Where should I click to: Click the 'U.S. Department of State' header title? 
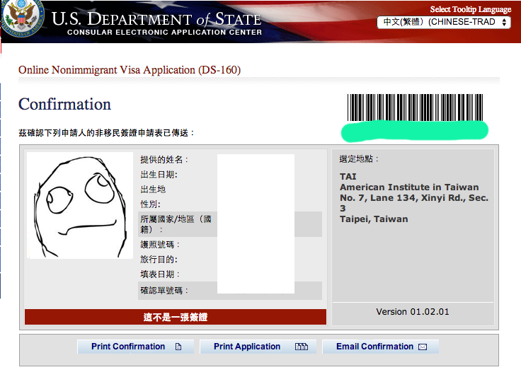[x=156, y=19]
